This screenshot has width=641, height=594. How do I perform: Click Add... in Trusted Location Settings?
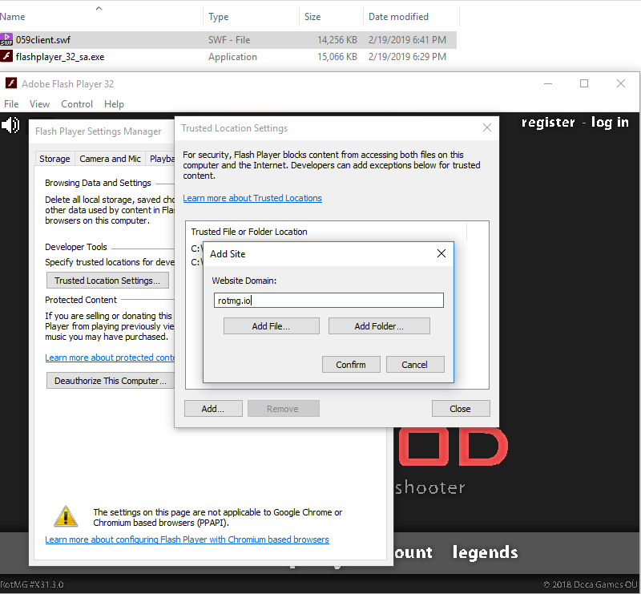tap(213, 409)
